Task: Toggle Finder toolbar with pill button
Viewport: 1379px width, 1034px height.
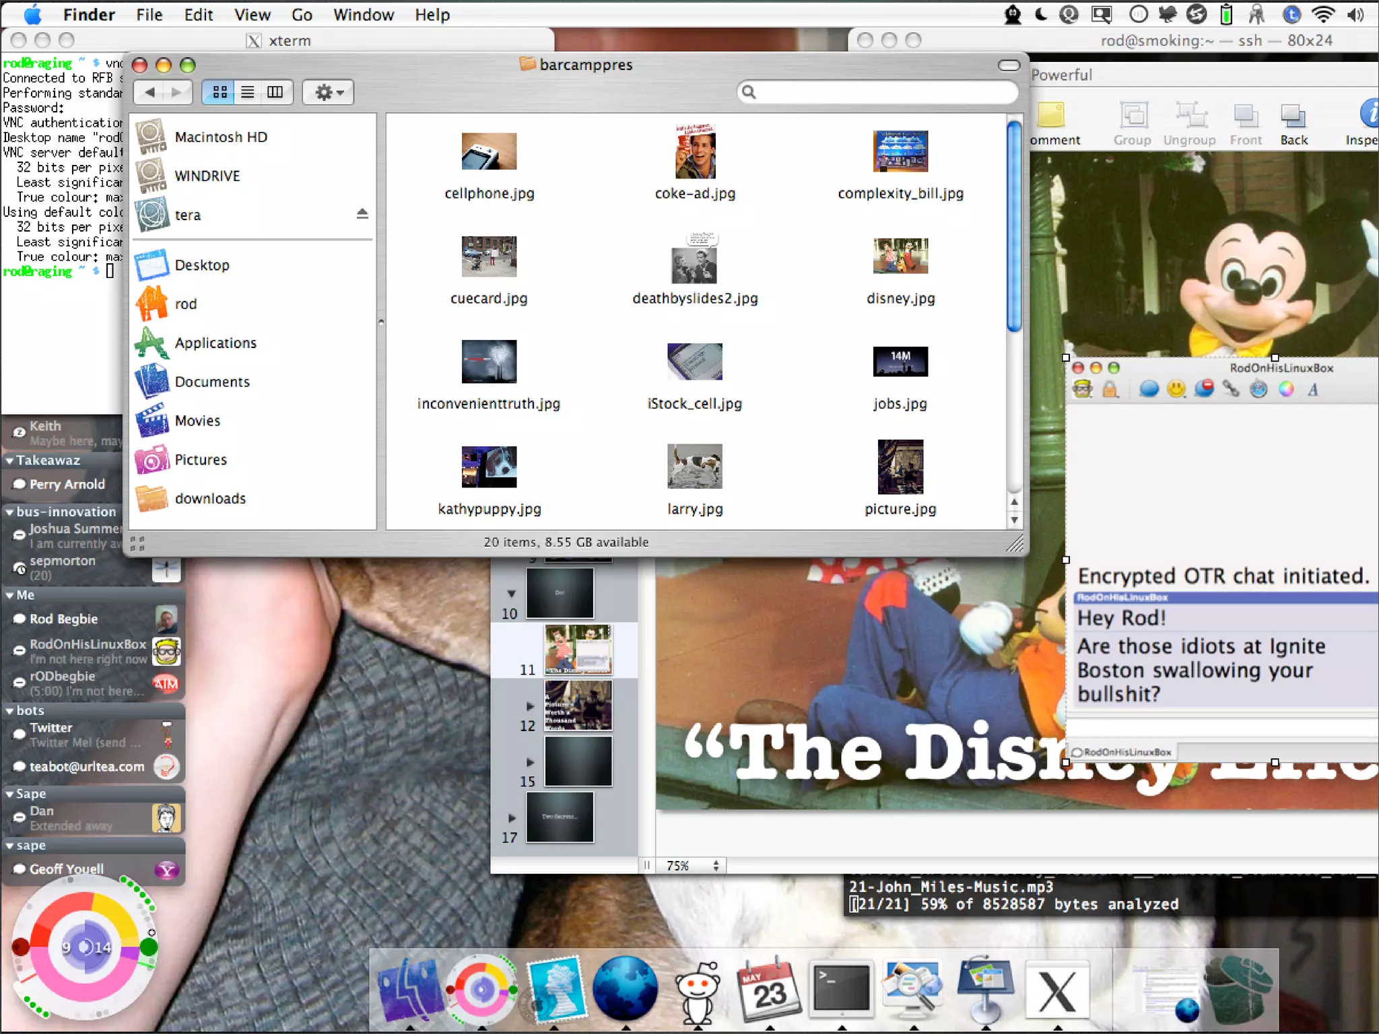Action: (1009, 65)
